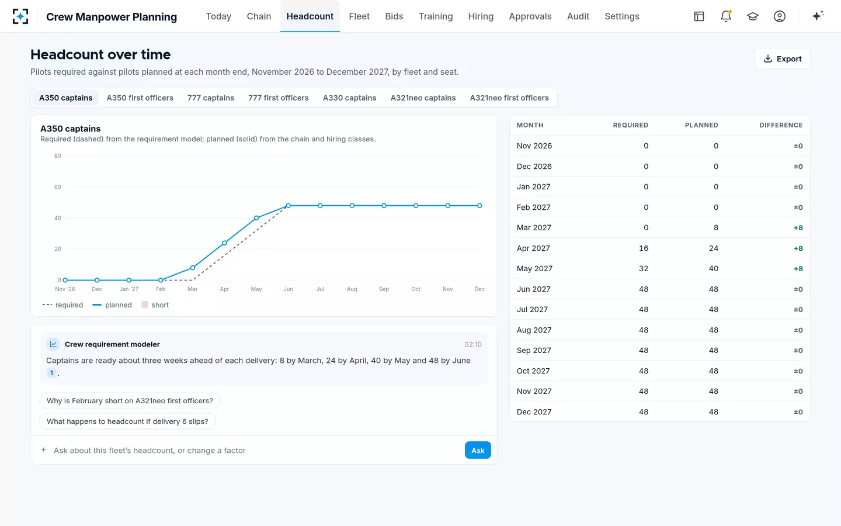The width and height of the screenshot is (841, 526).
Task: Toggle the planned series in legend
Action: (x=112, y=305)
